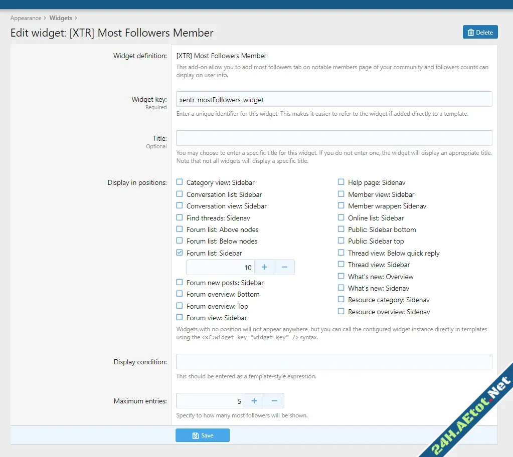Enable Forum overview: Top position
This screenshot has height=457, width=513.
(x=179, y=306)
